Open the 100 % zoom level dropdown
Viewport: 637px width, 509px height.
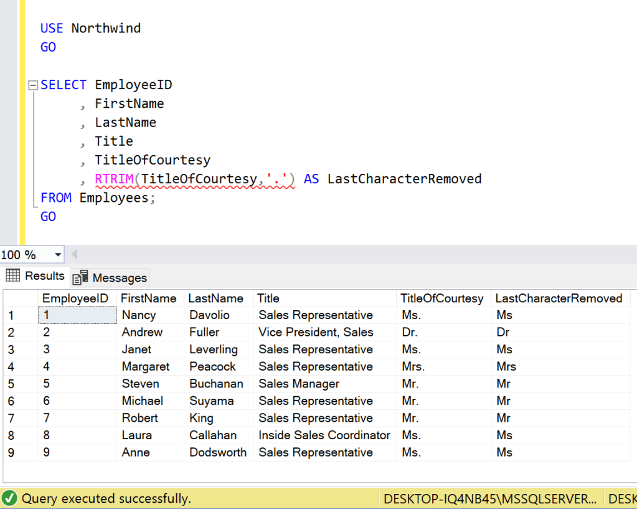59,255
